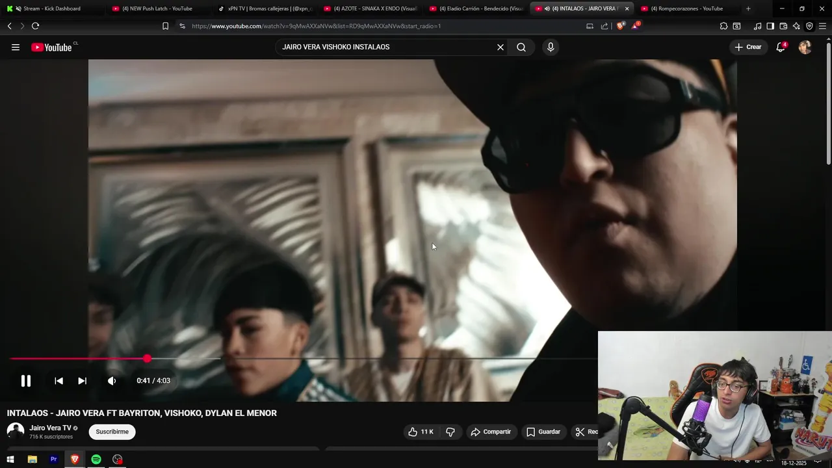Viewport: 832px width, 468px height.
Task: Switch to NEW Push Latch - YouTube tab
Action: pos(159,8)
